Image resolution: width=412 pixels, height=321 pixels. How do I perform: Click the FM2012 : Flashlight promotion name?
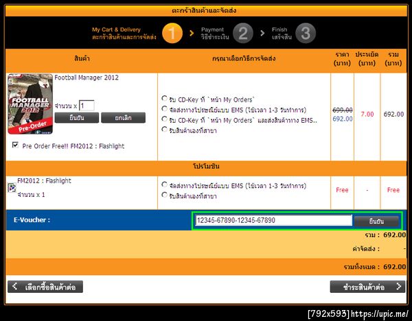pos(44,180)
